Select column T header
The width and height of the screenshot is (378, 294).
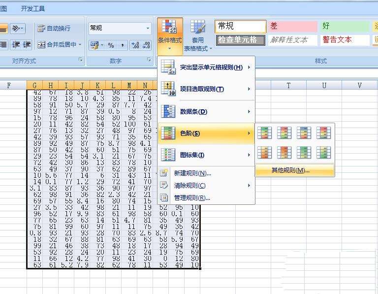[x=288, y=85]
